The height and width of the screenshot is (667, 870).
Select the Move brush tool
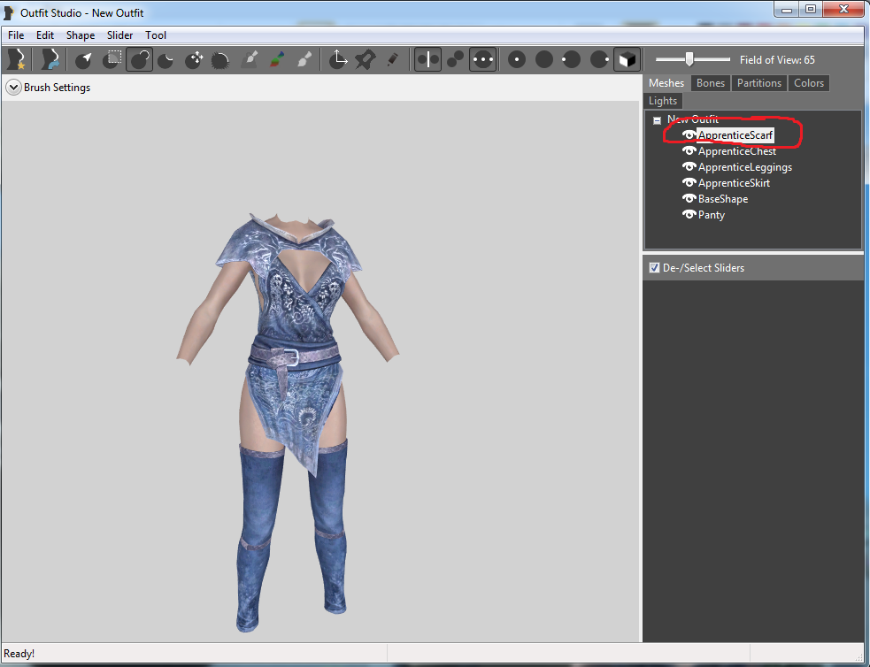pos(194,59)
